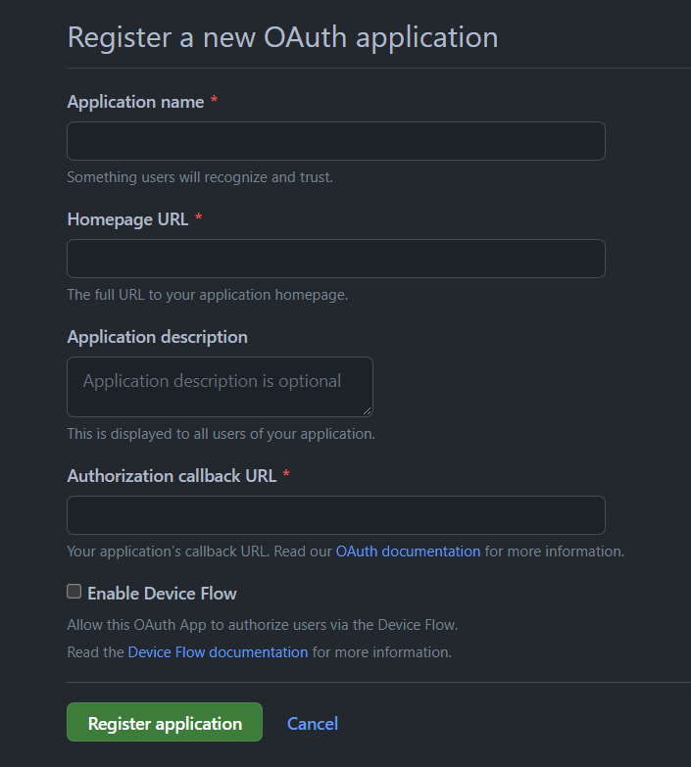691x767 pixels.
Task: Click the "Something users will recognize" hint text
Action: (200, 177)
